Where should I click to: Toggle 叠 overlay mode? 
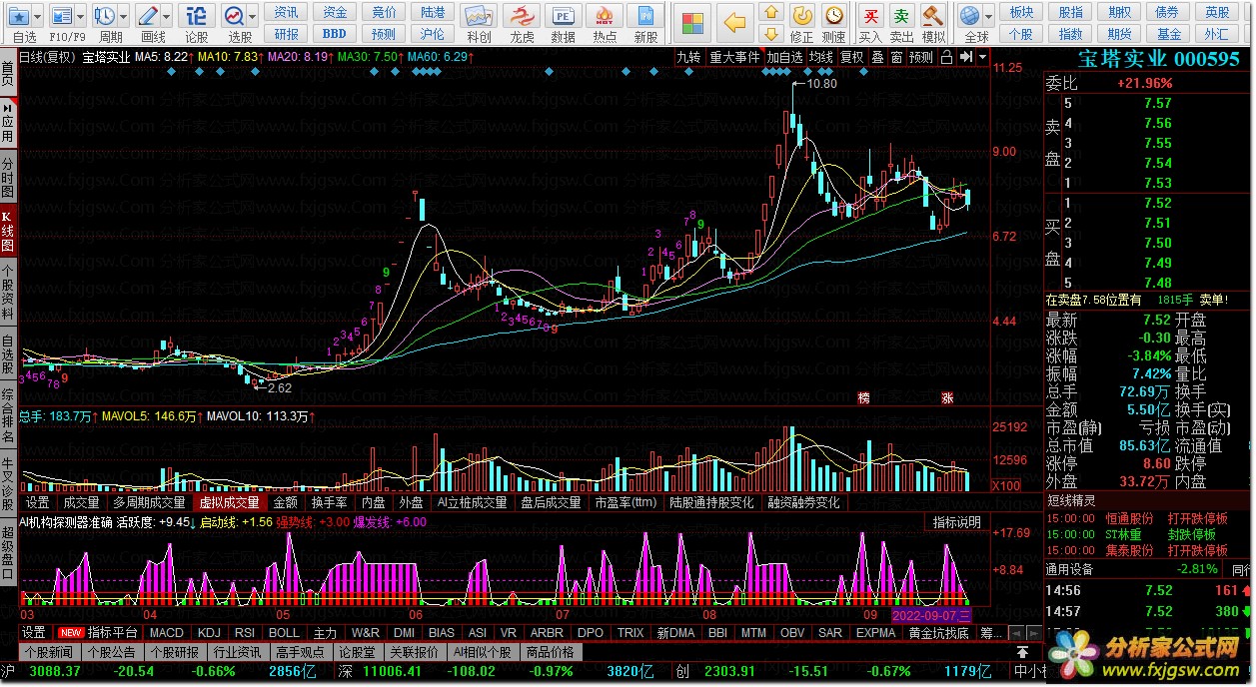[877, 58]
